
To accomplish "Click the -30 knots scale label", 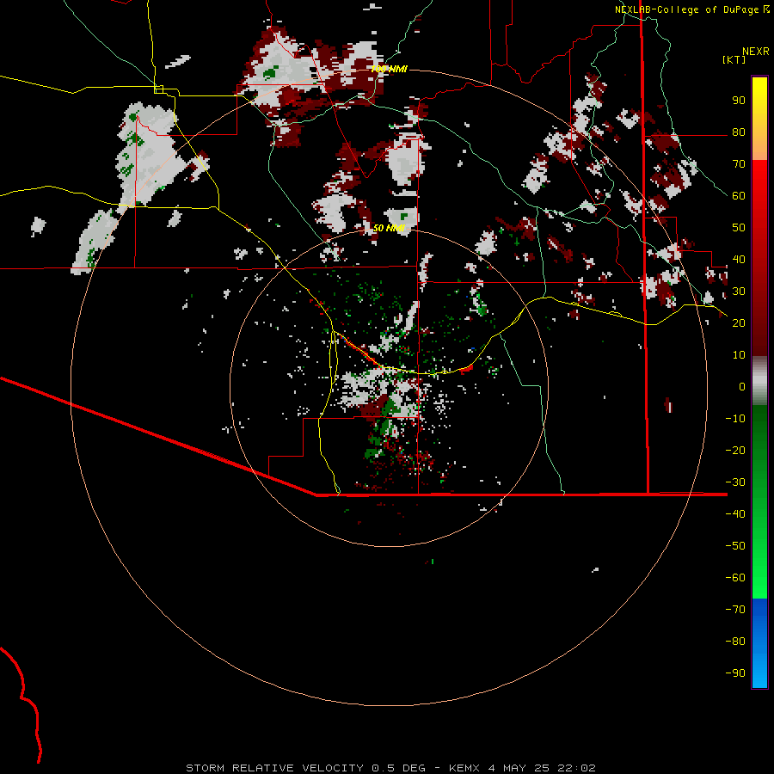I will (x=735, y=482).
